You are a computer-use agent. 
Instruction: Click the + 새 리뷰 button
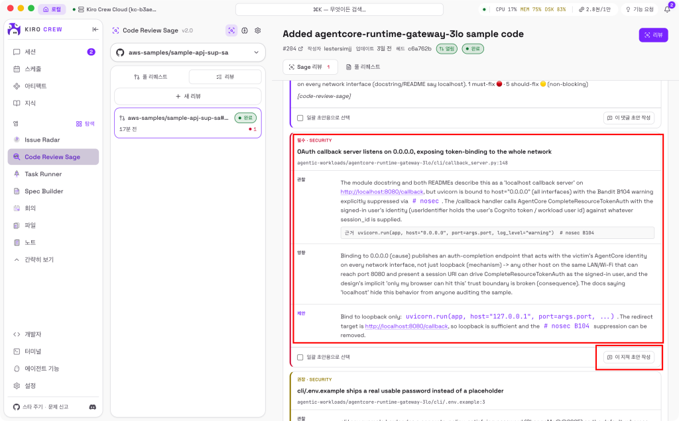click(x=188, y=96)
